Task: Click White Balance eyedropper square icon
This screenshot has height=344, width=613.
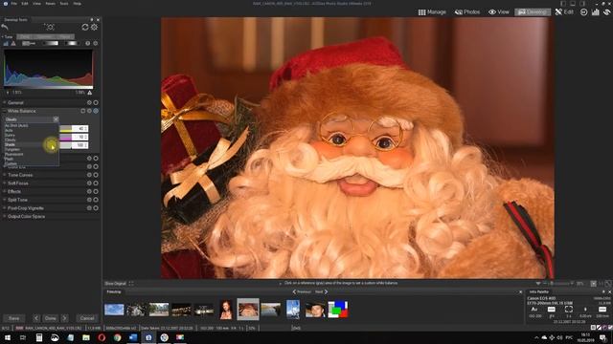Action: click(x=83, y=111)
